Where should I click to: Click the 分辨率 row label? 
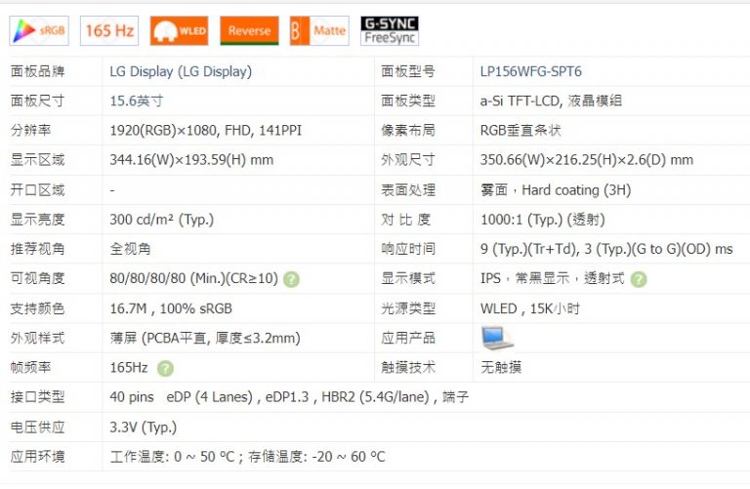click(30, 131)
